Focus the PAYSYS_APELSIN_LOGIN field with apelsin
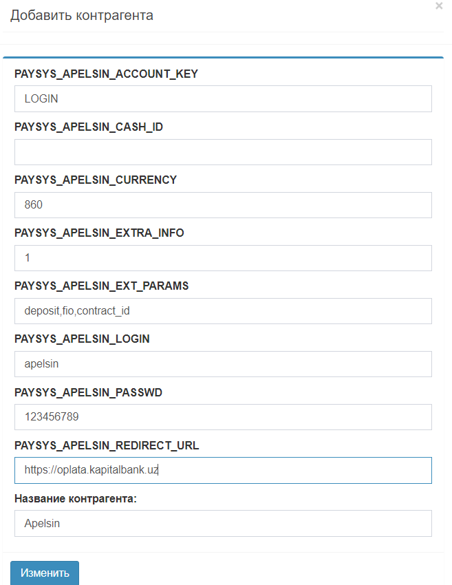The width and height of the screenshot is (452, 585). point(222,364)
